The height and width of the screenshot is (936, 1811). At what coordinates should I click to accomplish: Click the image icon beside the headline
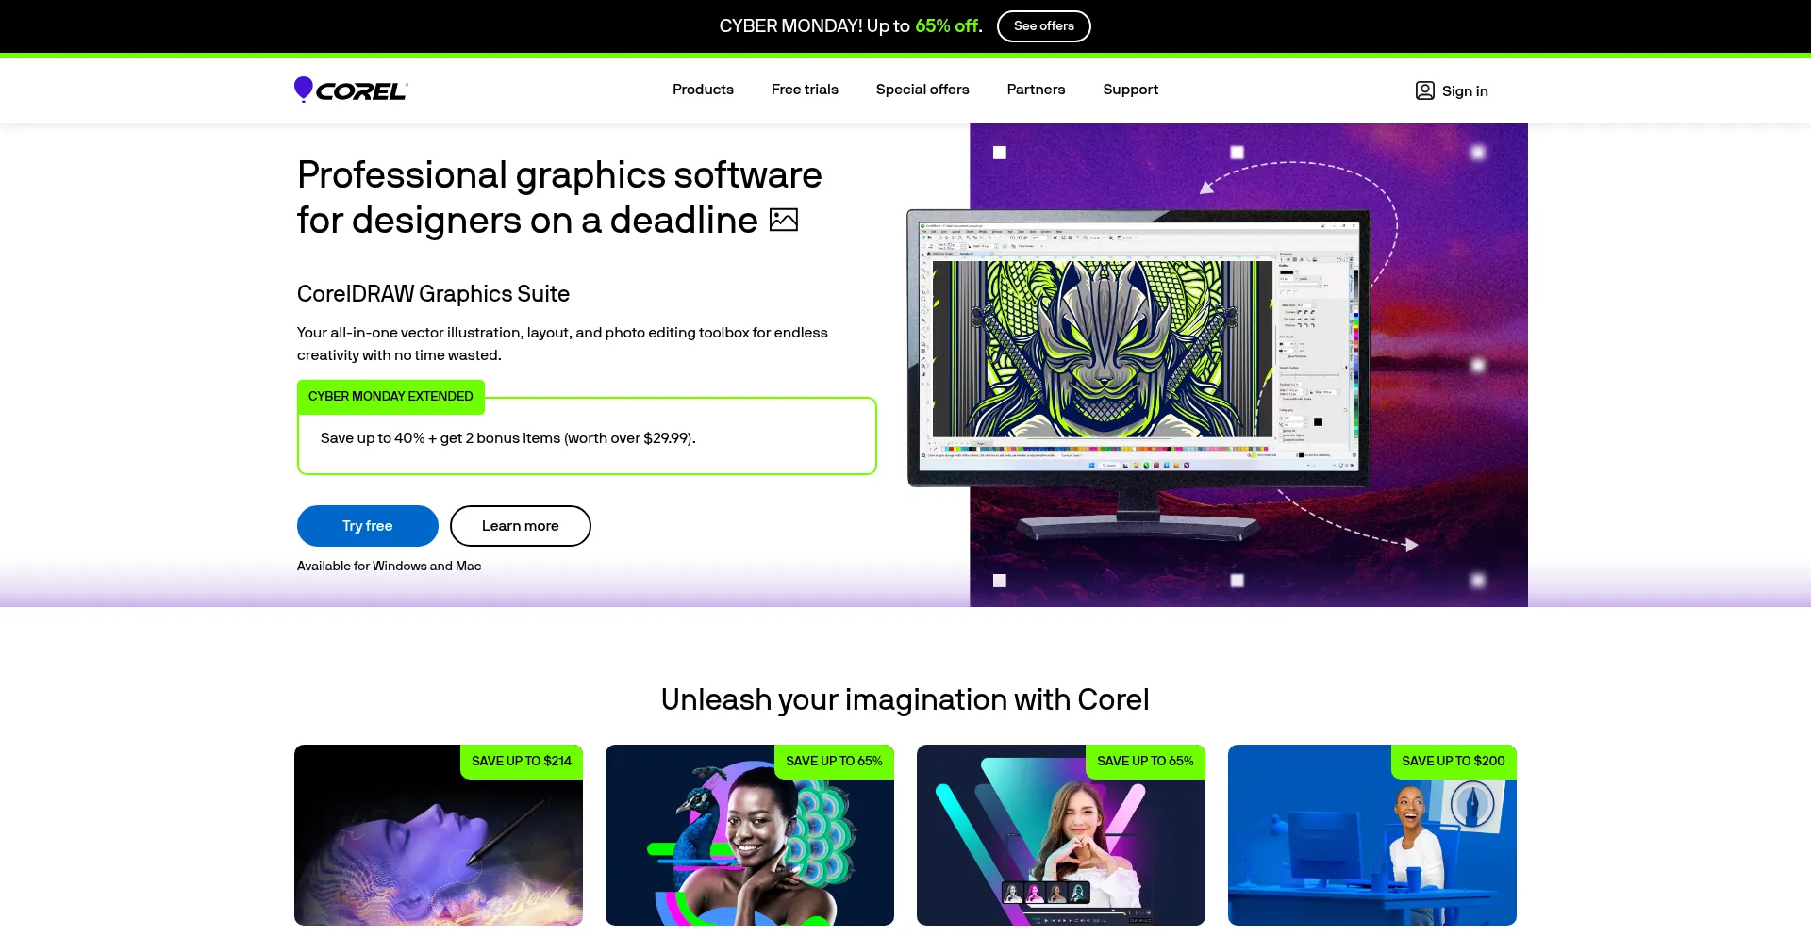[x=784, y=220]
